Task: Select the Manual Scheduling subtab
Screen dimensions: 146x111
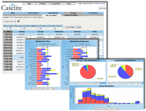Action: click(x=71, y=15)
